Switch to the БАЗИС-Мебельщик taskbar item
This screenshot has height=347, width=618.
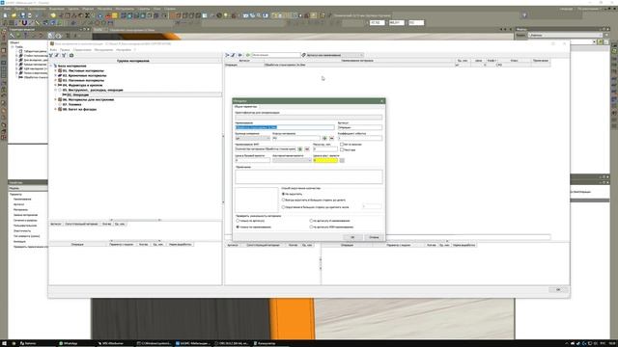(193, 343)
